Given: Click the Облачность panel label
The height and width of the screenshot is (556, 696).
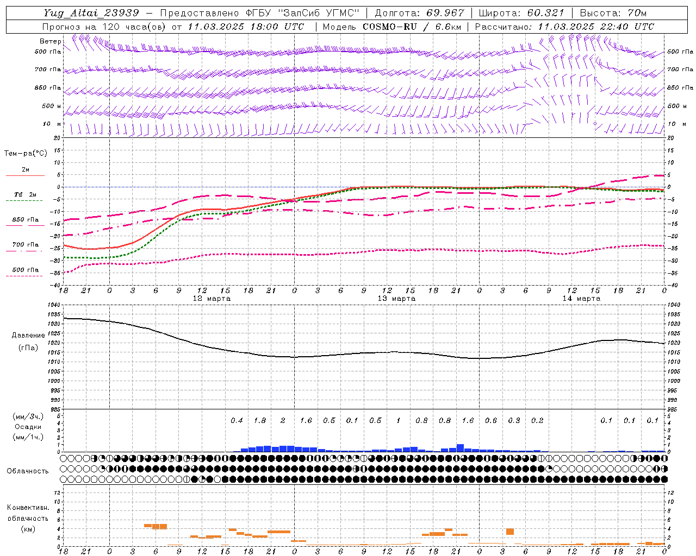Looking at the screenshot, I should tap(28, 471).
